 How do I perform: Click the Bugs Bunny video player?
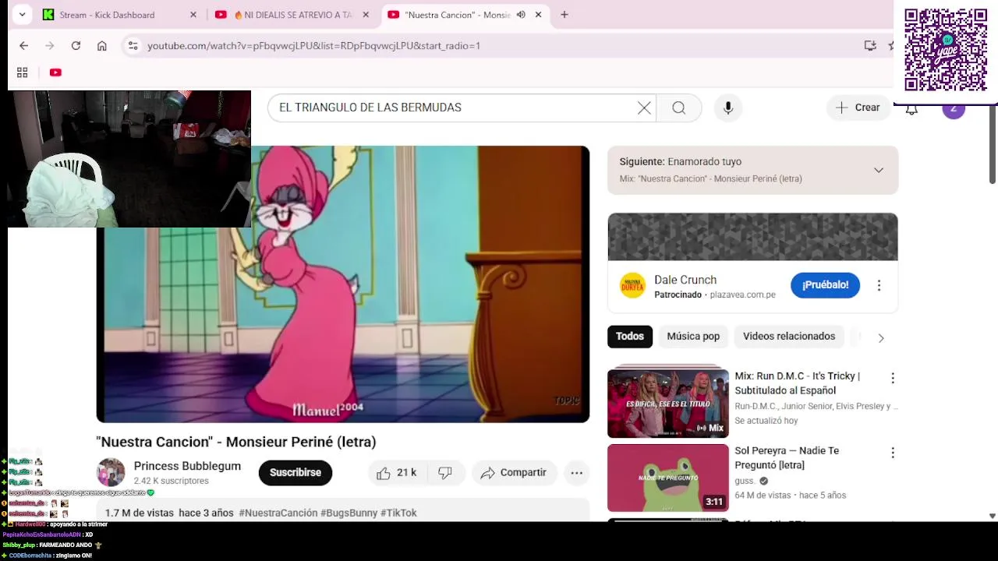(343, 284)
